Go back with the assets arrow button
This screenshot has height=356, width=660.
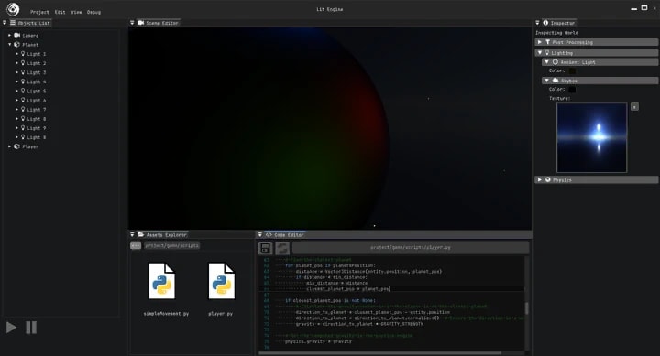[x=136, y=245]
